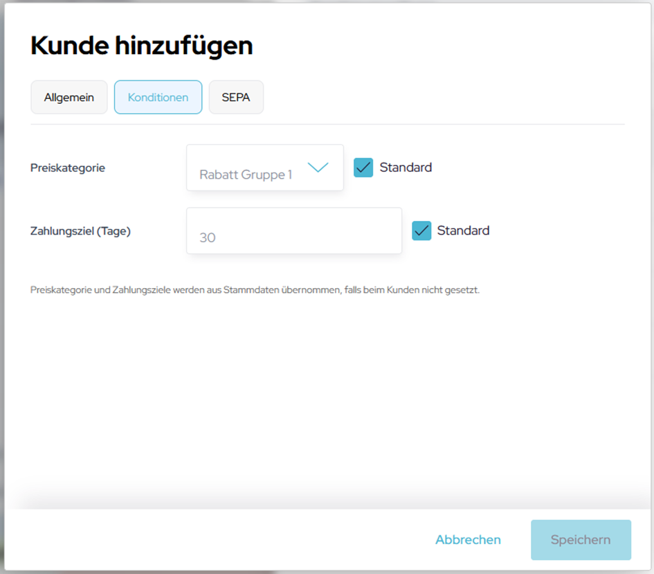Screen dimensions: 654x574
Task: Click the Stammdaten hint text below fields
Action: tap(255, 290)
